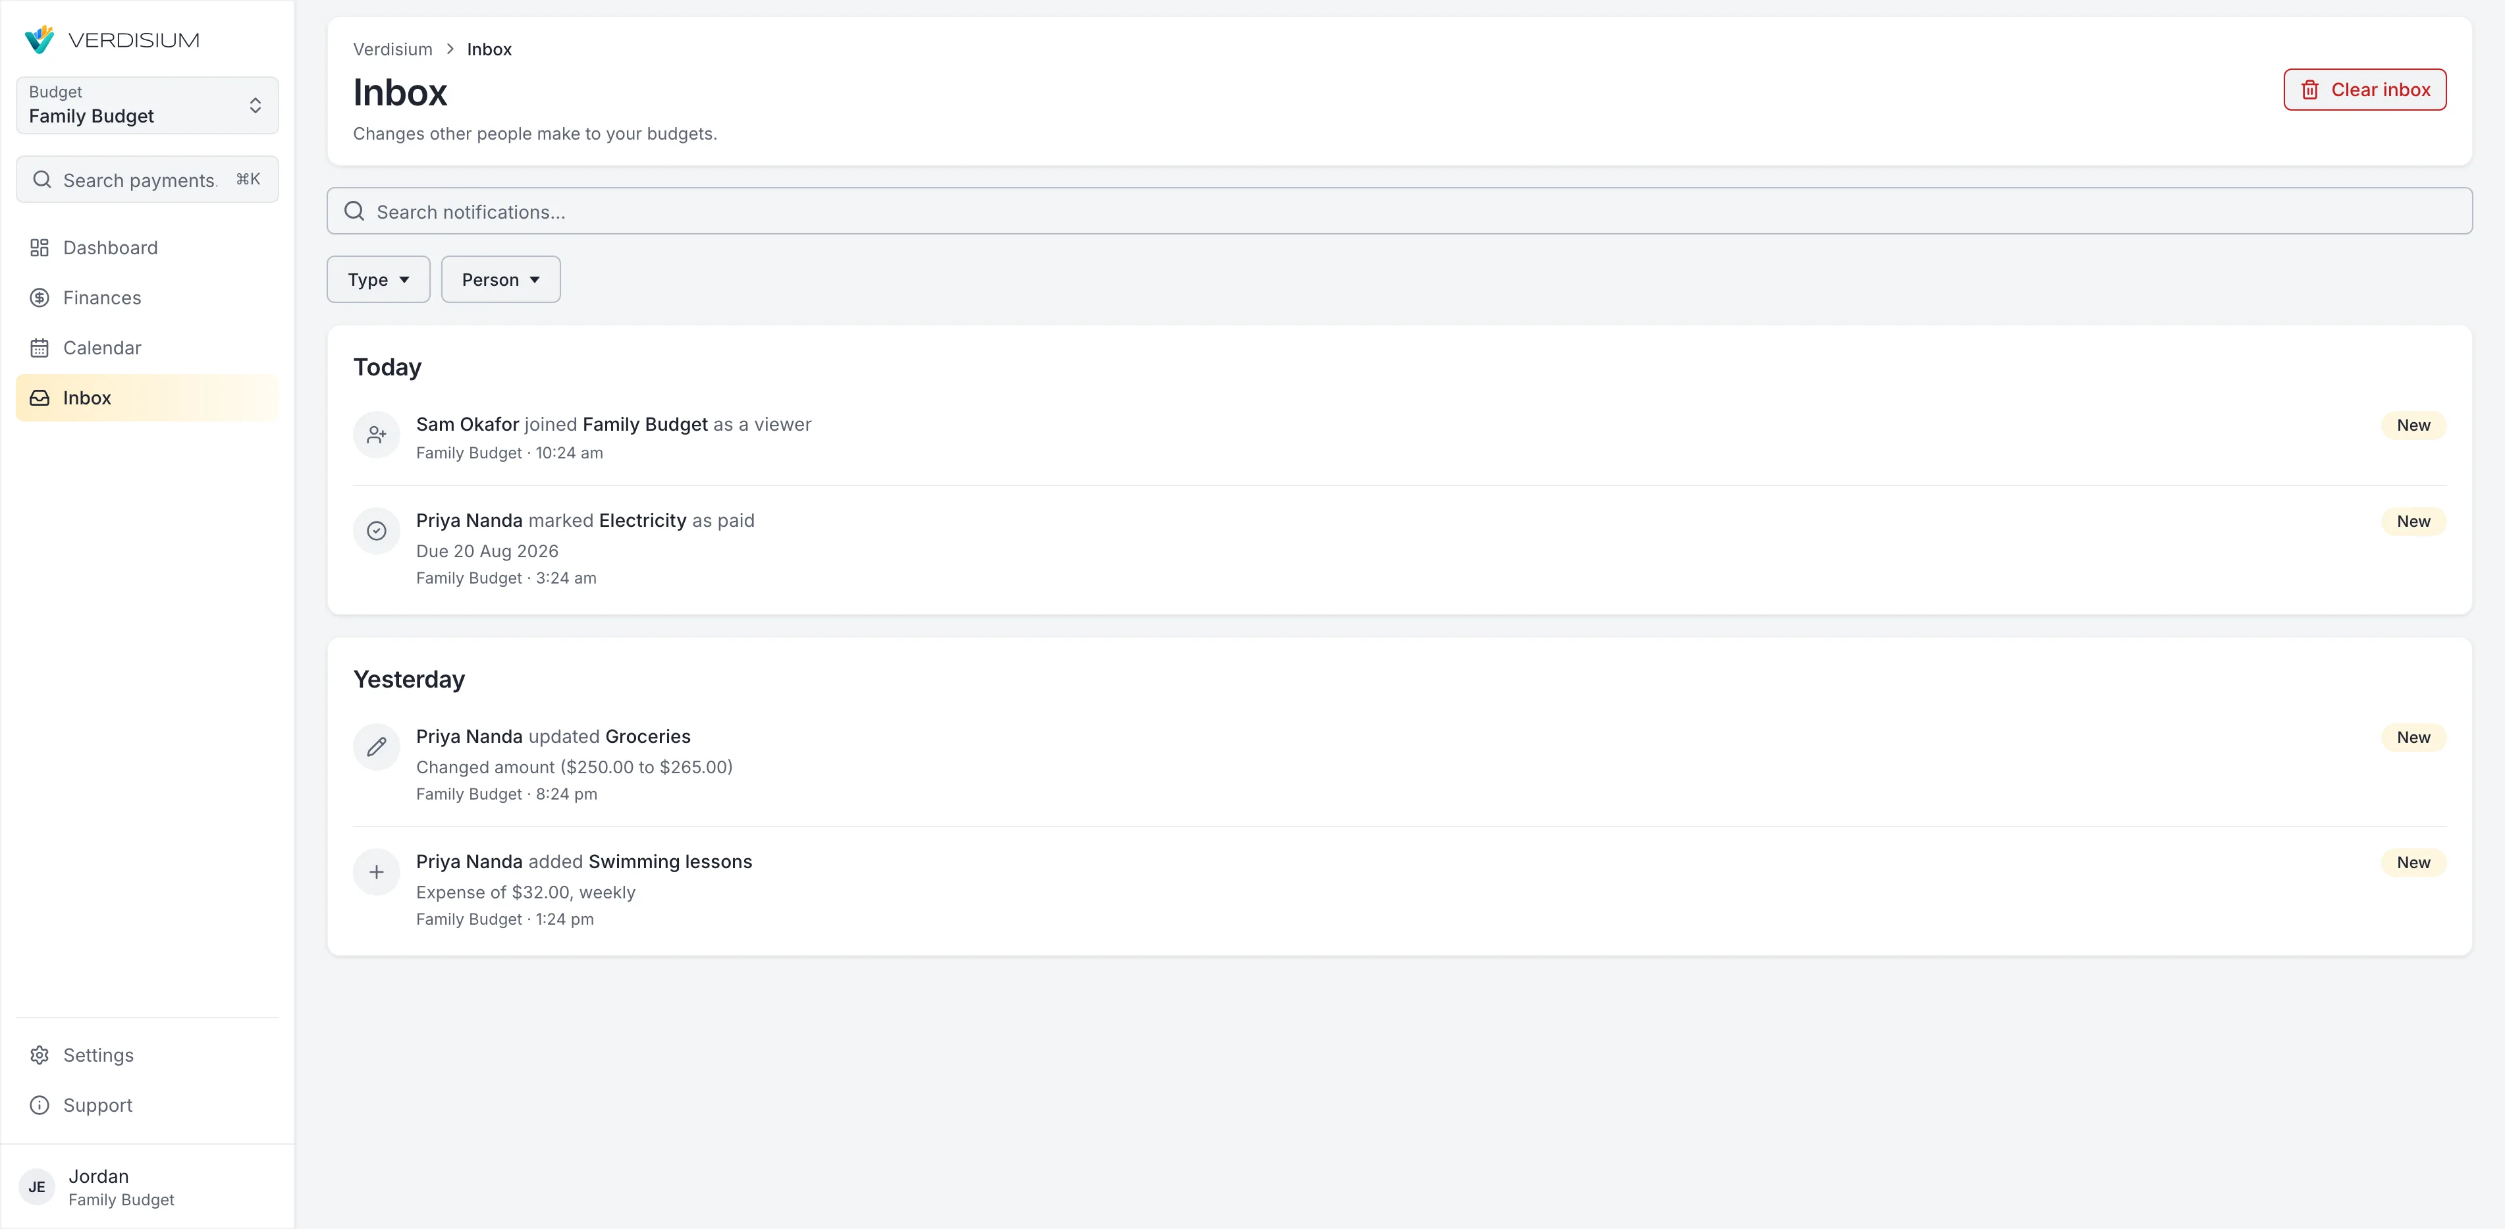Click New badge on Sam Okafor notification
Viewport: 2505px width, 1229px height.
click(2413, 425)
